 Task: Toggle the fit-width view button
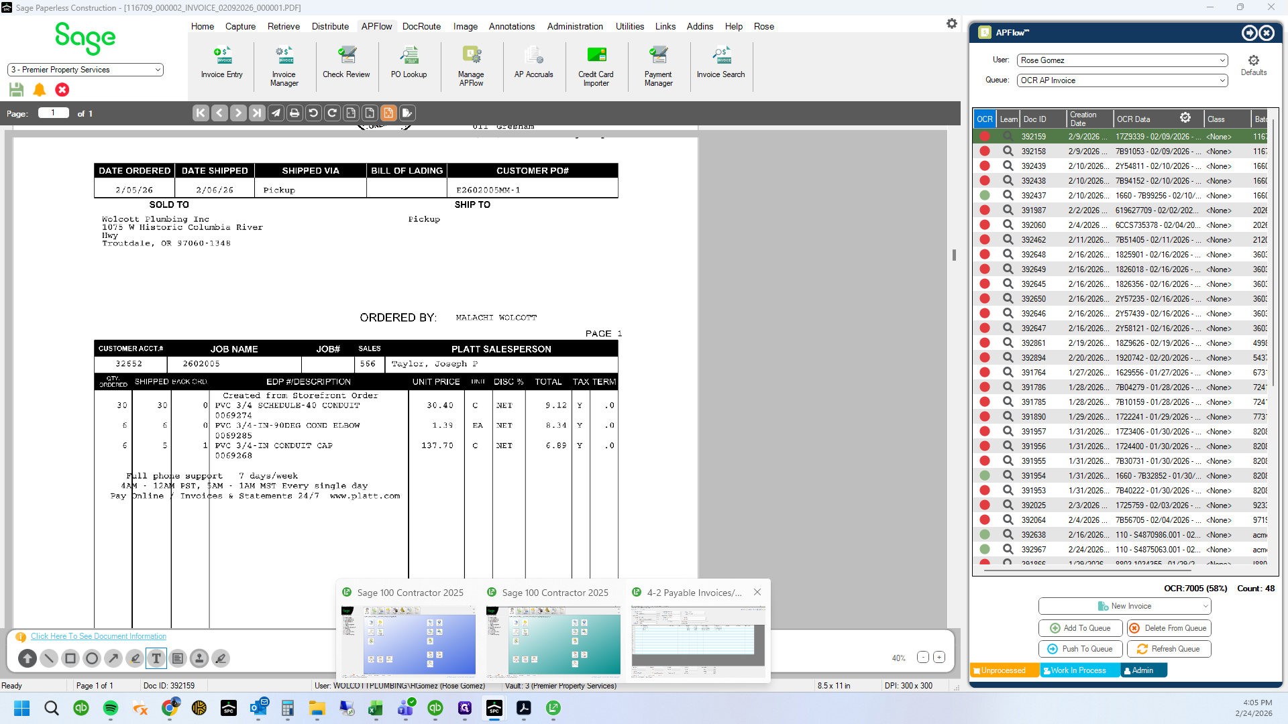tap(351, 113)
